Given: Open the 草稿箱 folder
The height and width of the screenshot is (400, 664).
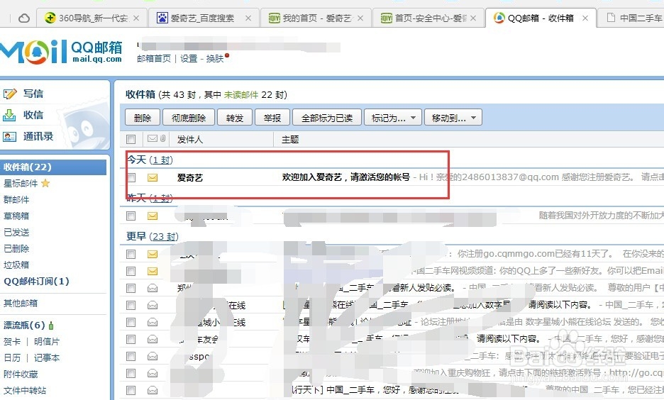Looking at the screenshot, I should click(x=16, y=216).
